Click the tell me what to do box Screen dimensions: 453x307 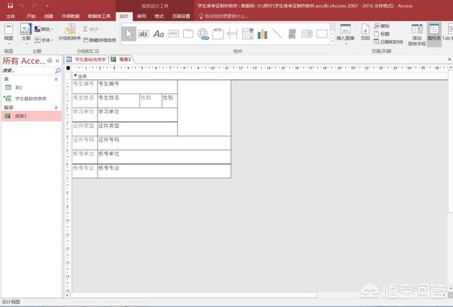coord(224,16)
